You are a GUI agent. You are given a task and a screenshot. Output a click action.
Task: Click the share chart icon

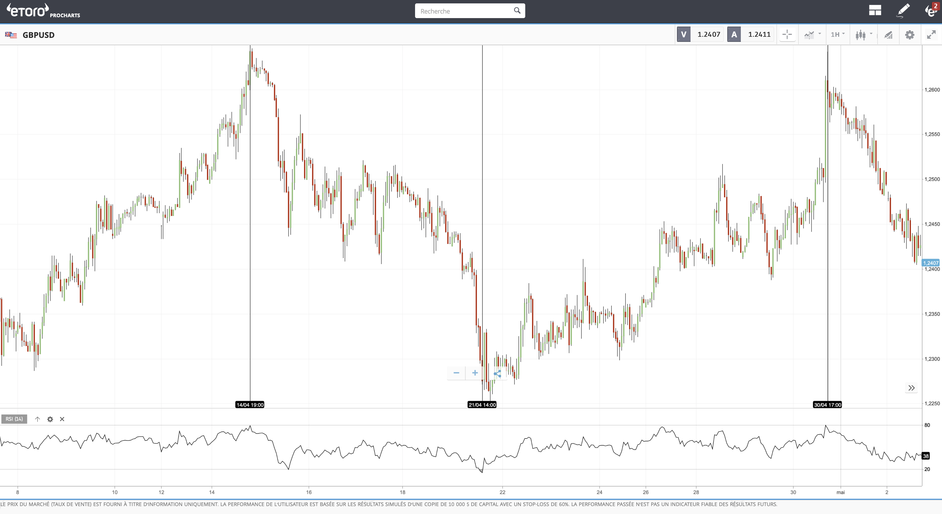pos(497,373)
